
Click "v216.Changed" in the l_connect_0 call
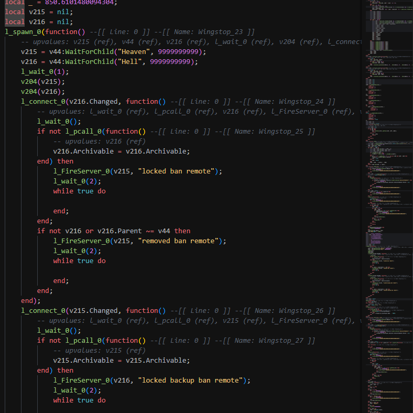point(93,102)
